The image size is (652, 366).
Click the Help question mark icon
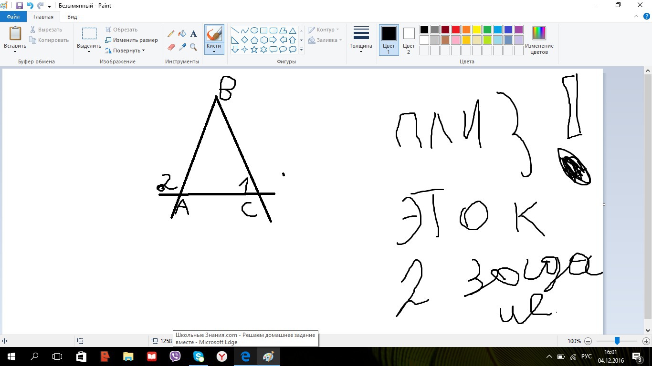coord(647,17)
